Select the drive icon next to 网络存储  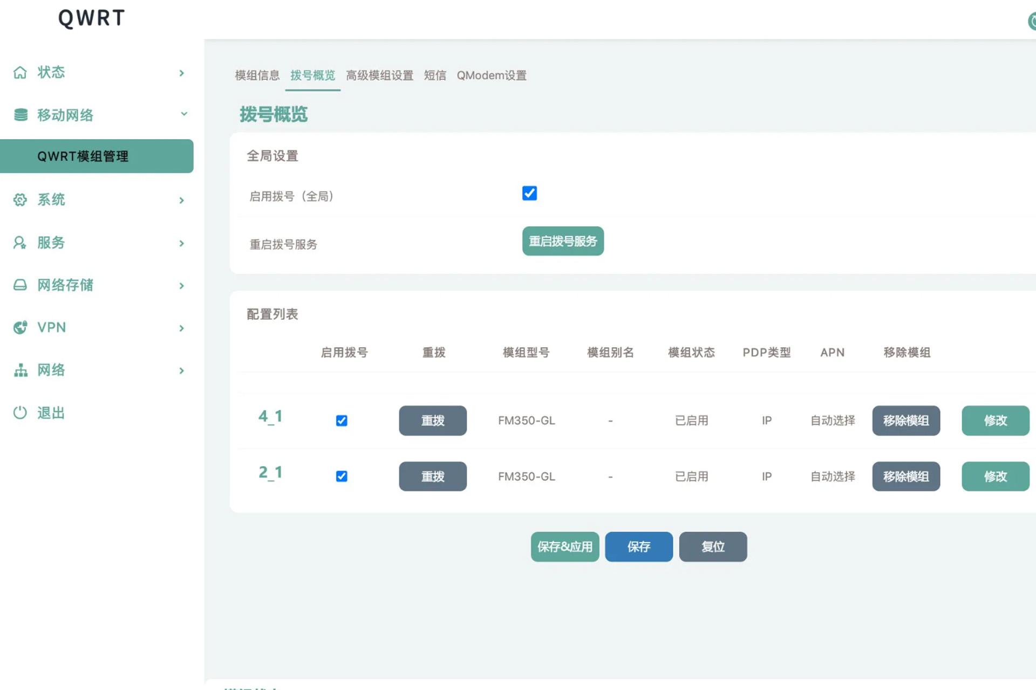pos(20,285)
